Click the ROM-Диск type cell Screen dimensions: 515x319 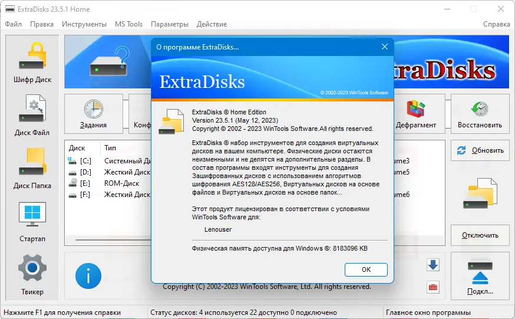121,183
